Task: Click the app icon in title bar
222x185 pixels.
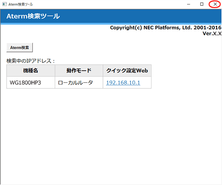Action: [x=4, y=4]
